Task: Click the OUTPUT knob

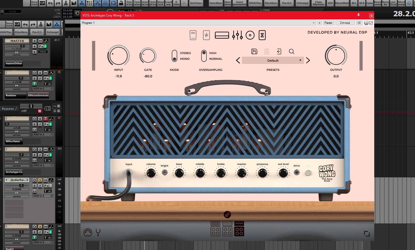Action: pyautogui.click(x=336, y=56)
